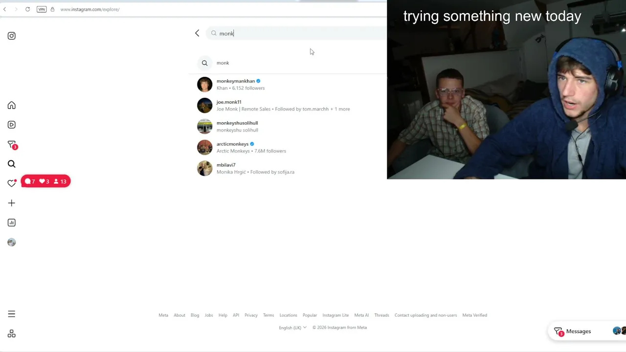This screenshot has height=352, width=626.
Task: Open the Popular footer link
Action: (310, 315)
